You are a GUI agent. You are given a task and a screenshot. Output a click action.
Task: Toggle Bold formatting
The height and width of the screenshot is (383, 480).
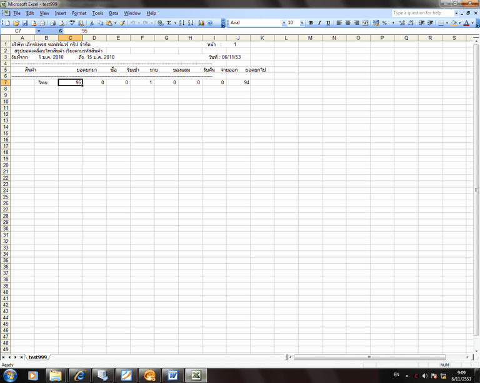(311, 23)
